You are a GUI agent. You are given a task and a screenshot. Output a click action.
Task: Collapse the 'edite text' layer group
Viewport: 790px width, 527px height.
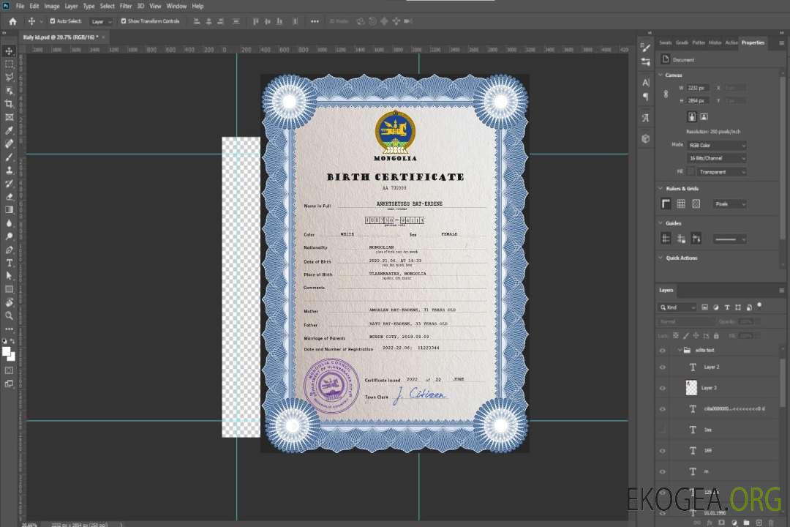(x=679, y=350)
